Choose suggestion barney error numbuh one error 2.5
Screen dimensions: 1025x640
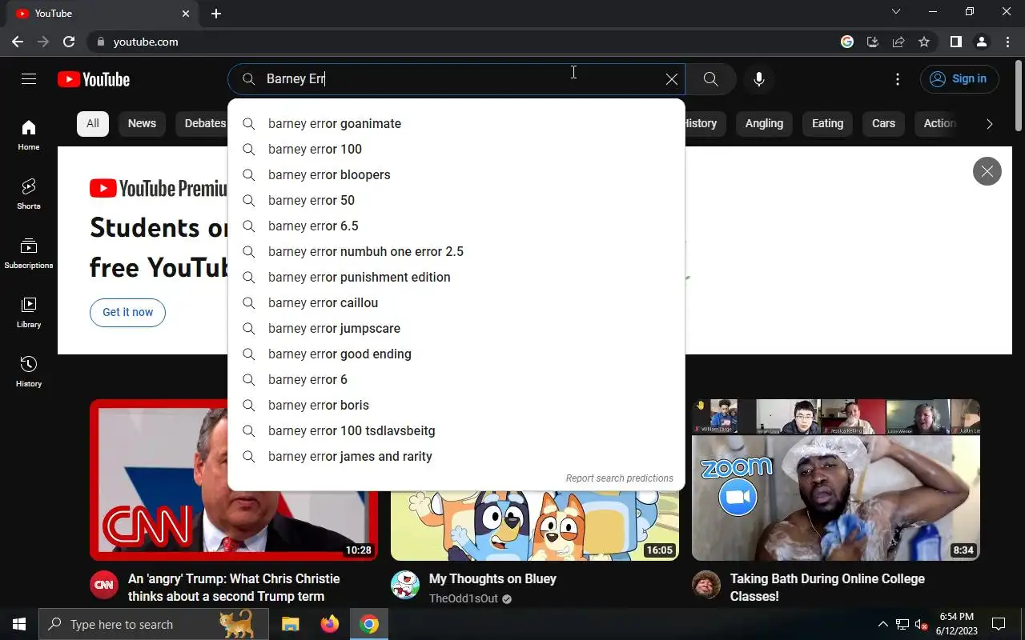point(456,251)
